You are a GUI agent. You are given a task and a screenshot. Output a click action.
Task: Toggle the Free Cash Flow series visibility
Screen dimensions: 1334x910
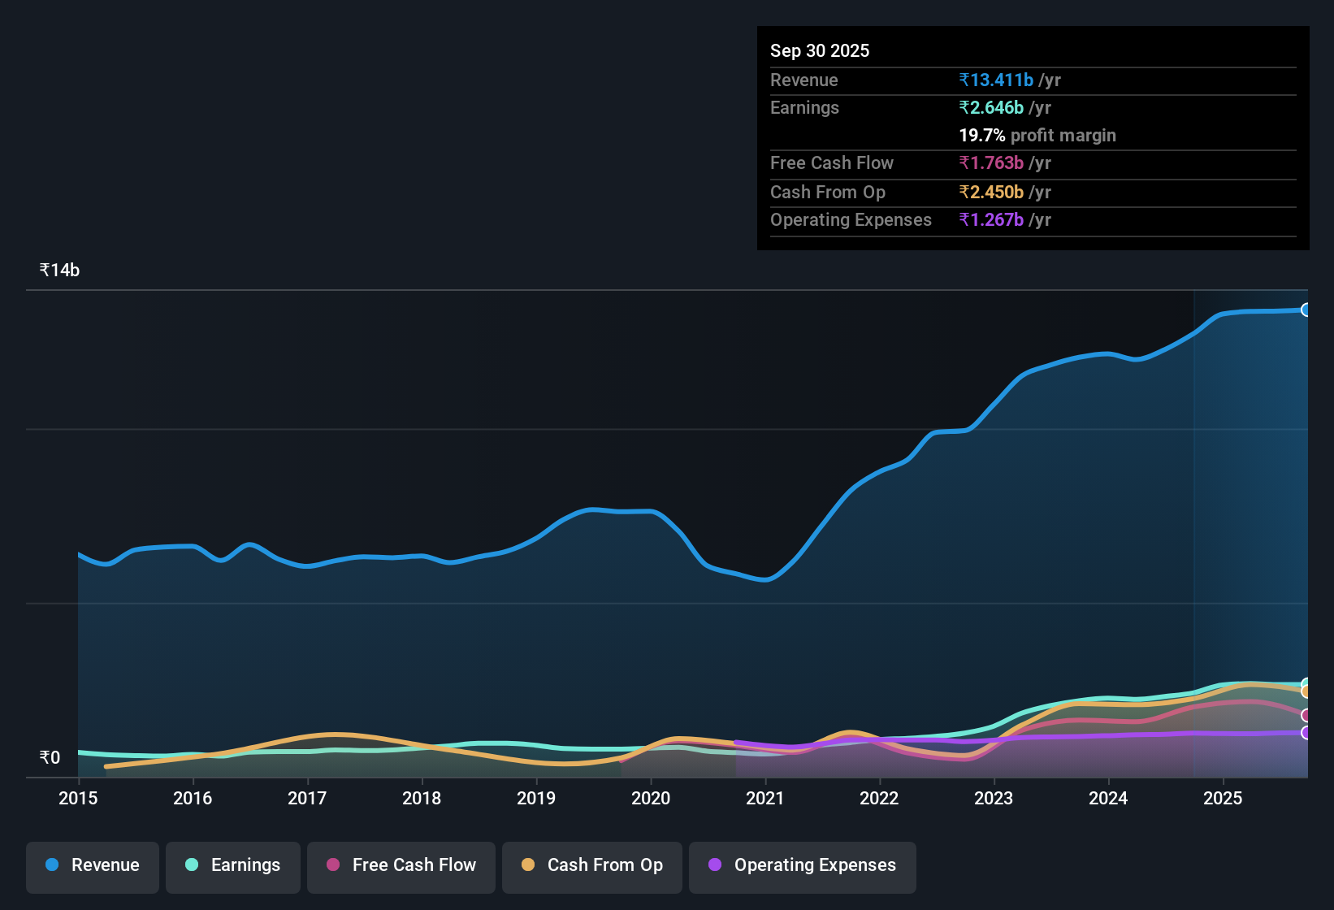401,865
